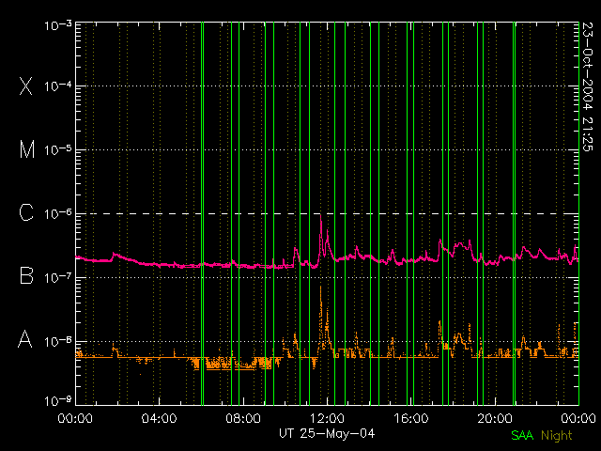
Task: Click the 10^-6 y-axis tick label
Action: [58, 213]
